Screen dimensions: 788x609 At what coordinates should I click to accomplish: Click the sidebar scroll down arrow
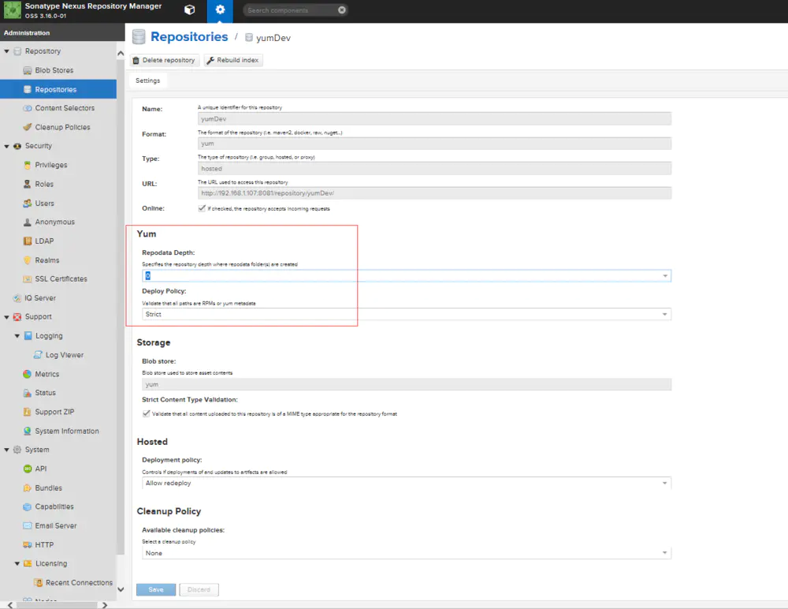pyautogui.click(x=121, y=589)
